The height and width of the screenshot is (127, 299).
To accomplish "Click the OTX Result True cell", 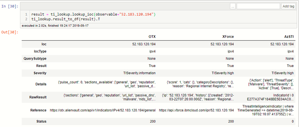I will pos(152,66).
